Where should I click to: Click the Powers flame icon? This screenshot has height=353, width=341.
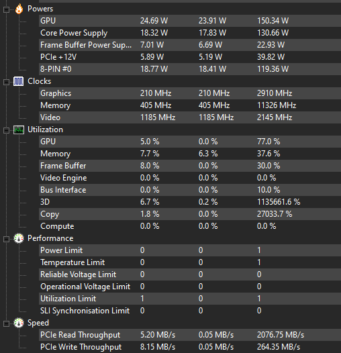point(19,9)
